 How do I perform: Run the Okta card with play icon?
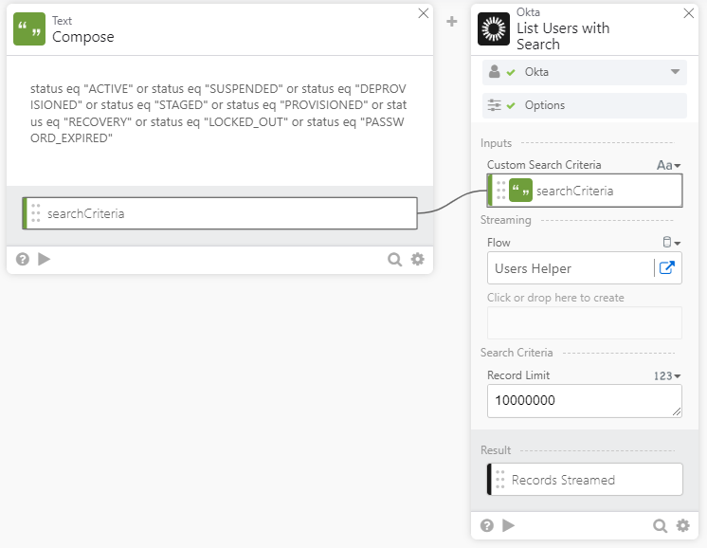[509, 525]
